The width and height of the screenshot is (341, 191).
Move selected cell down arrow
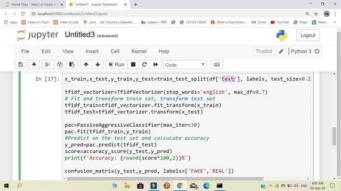point(98,65)
